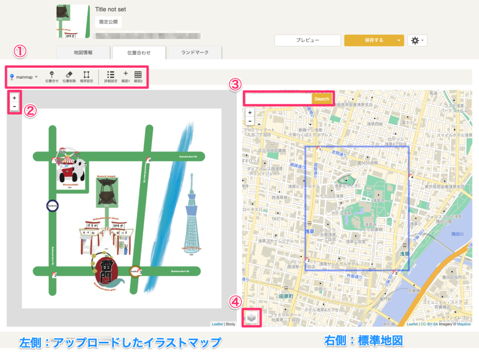Open the gear settings dropdown

[x=417, y=41]
